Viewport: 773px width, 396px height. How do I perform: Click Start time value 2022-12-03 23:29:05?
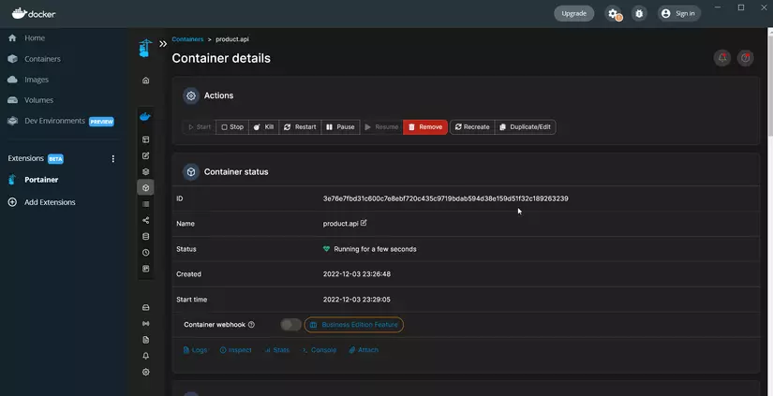[357, 300]
